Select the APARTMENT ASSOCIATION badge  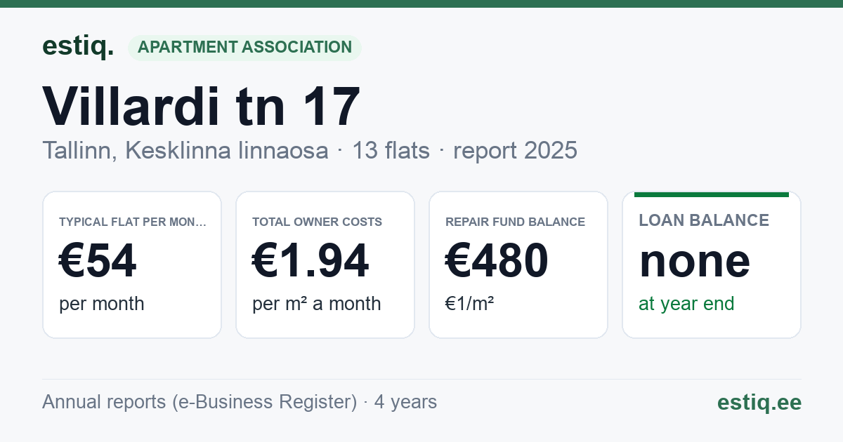coord(244,47)
